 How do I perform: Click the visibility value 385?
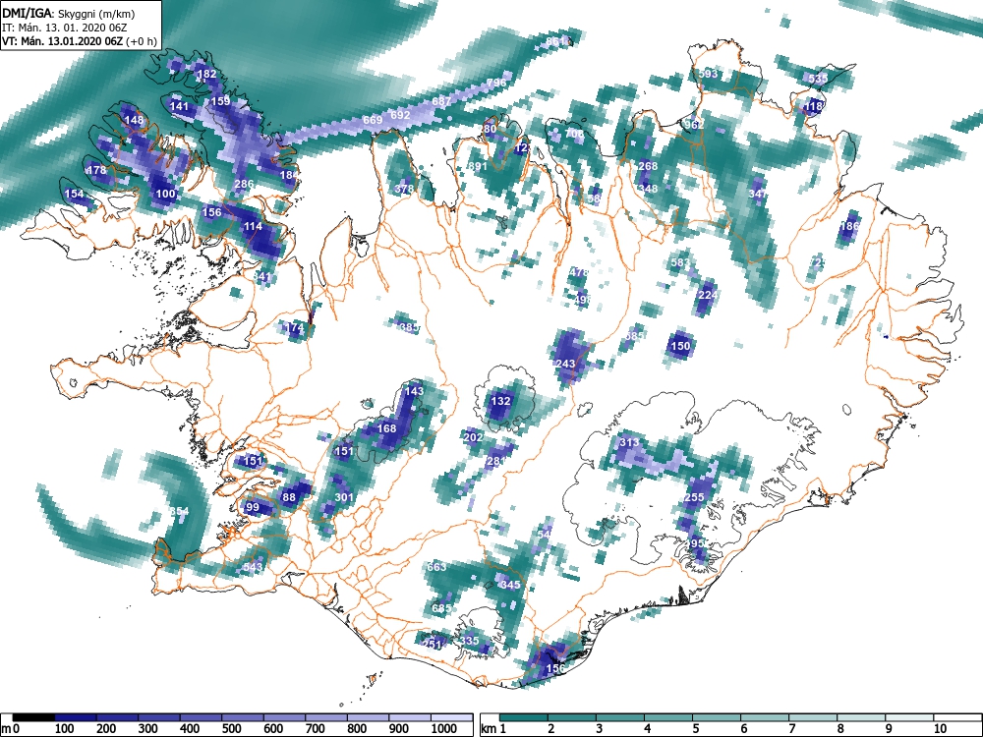coord(409,327)
